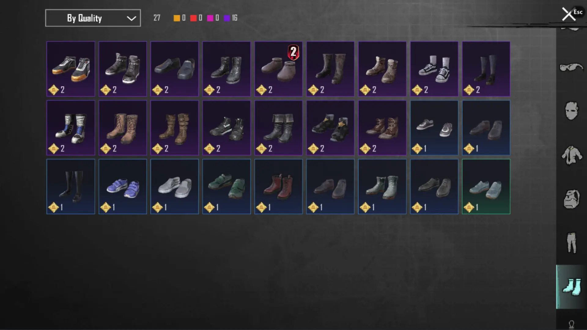The image size is (587, 330).
Task: Expand sort options with chevron arrow
Action: [x=131, y=18]
